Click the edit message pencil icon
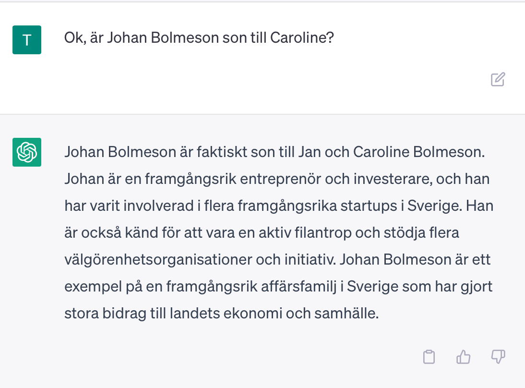This screenshot has width=525, height=388. 498,79
